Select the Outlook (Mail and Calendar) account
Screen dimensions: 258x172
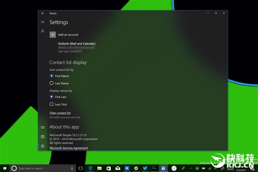coord(77,43)
